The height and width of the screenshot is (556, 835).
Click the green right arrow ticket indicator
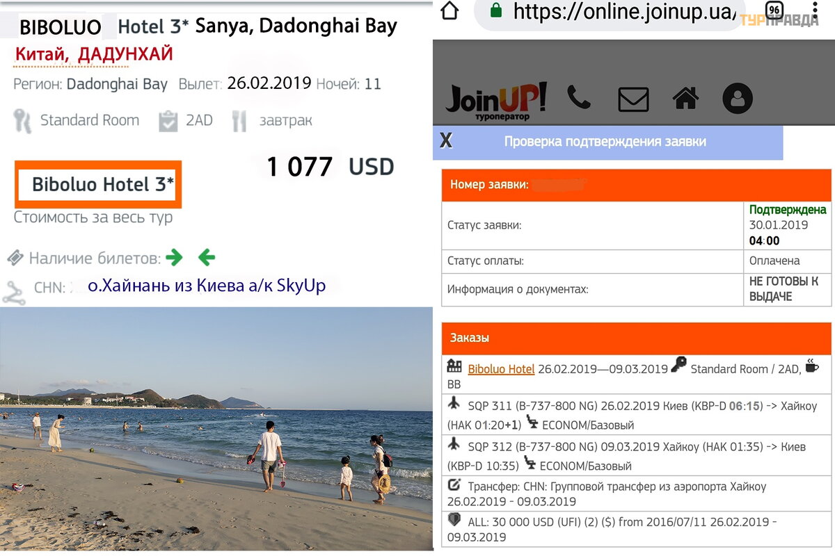[x=175, y=258]
